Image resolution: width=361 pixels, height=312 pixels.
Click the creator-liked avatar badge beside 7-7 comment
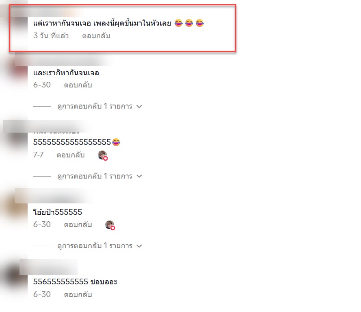coord(103,155)
